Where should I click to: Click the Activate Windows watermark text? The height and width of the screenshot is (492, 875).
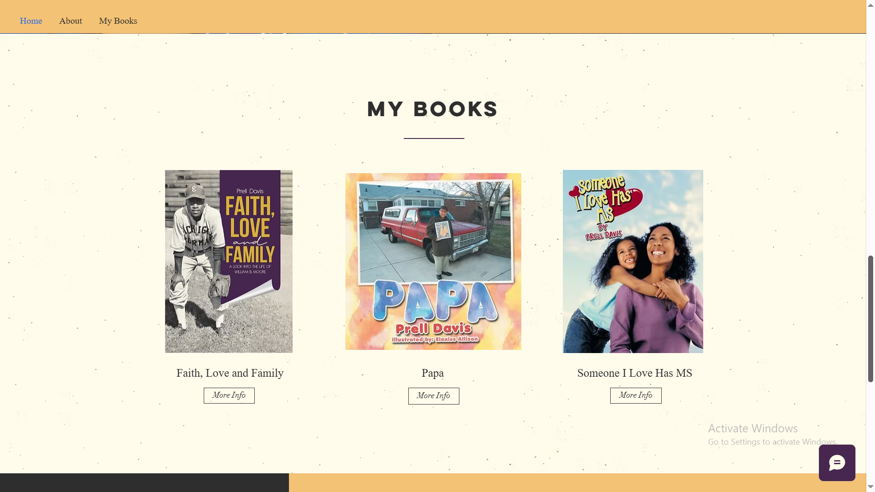(752, 429)
